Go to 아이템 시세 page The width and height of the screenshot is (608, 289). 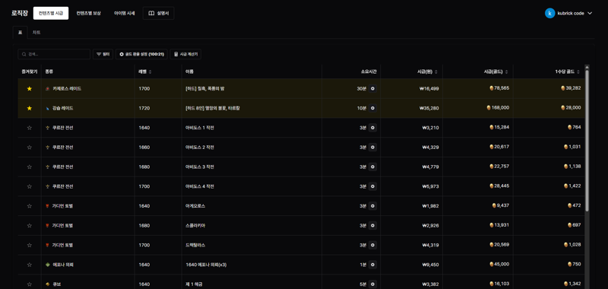pos(125,13)
